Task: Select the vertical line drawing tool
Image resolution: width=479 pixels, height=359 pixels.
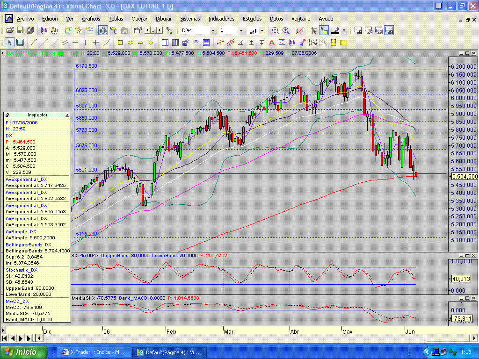Action: click(86, 43)
